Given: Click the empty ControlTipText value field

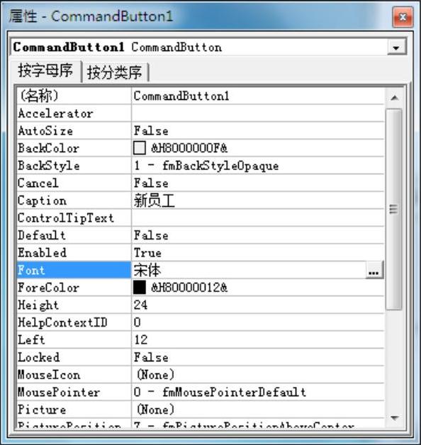Looking at the screenshot, I should click(x=258, y=218).
